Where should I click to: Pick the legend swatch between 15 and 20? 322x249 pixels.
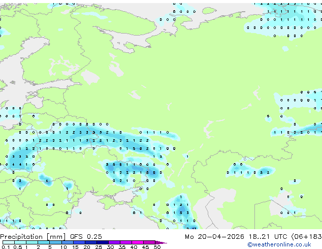(79, 242)
